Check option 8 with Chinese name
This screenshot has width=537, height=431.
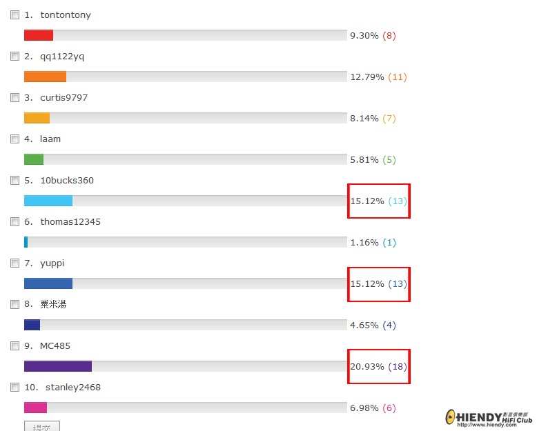pos(14,305)
